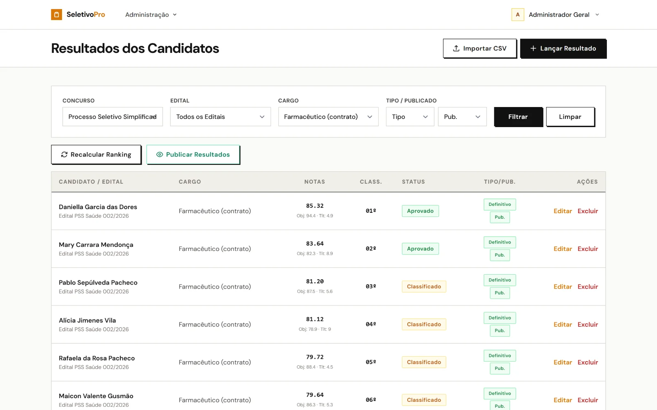Click Definitivo tag in Alícia Jimenes row

point(500,318)
